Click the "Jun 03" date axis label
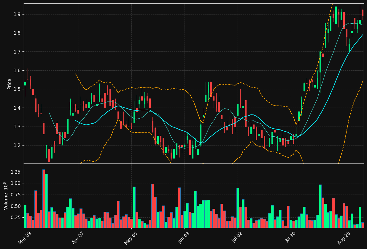 (x=184, y=238)
